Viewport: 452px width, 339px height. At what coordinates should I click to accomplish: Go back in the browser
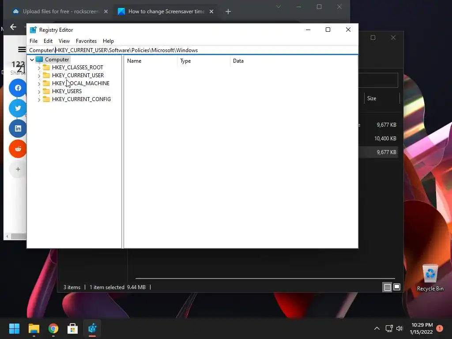(x=13, y=27)
